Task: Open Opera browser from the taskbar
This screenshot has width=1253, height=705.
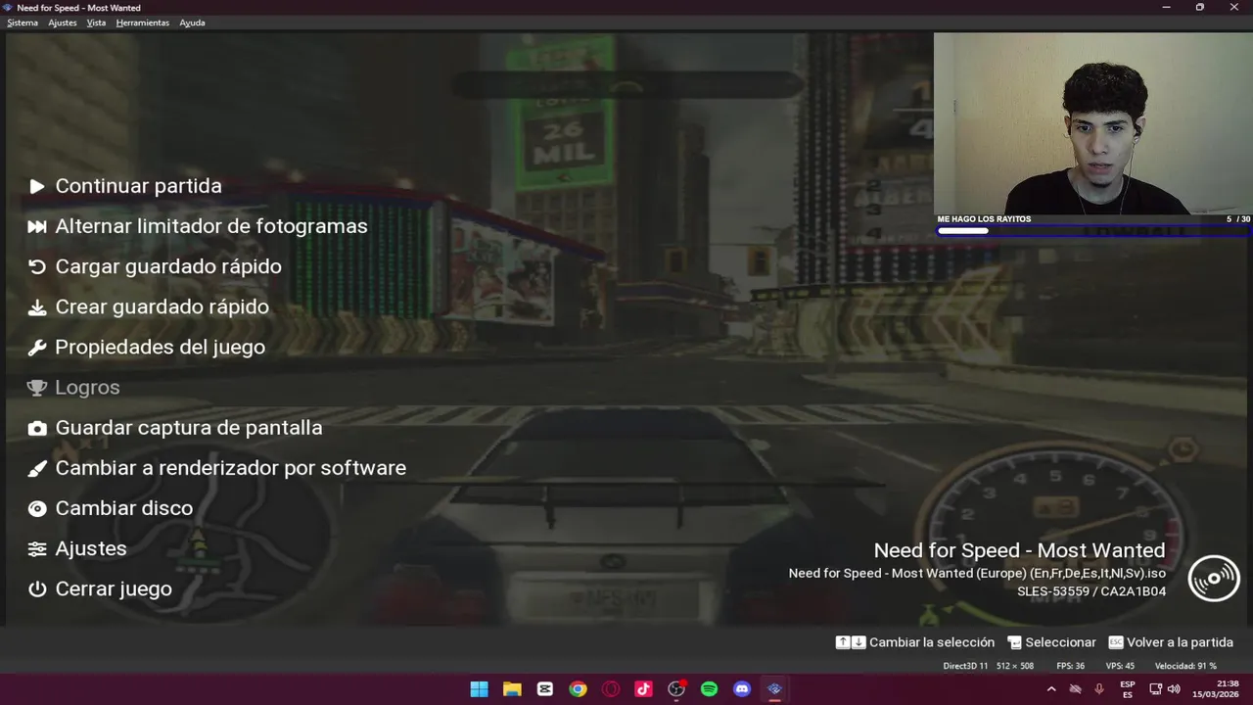Action: [x=611, y=689]
